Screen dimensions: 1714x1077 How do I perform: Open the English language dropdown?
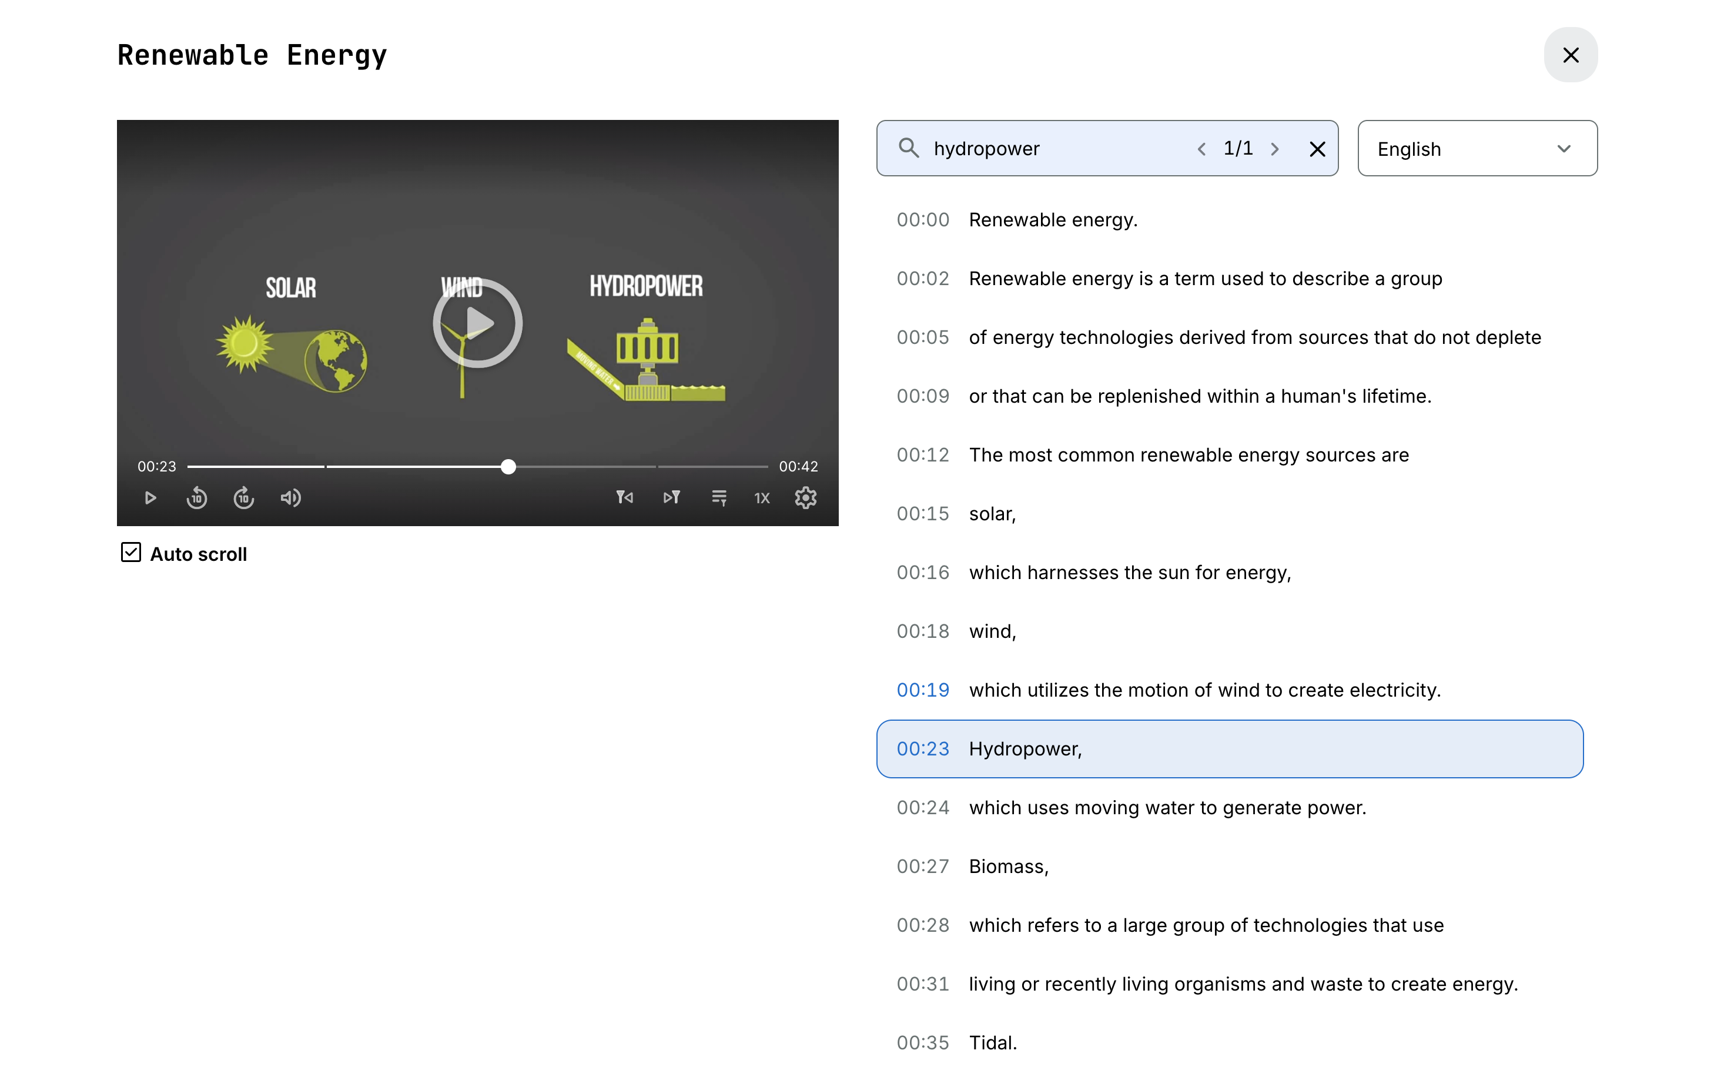1477,148
